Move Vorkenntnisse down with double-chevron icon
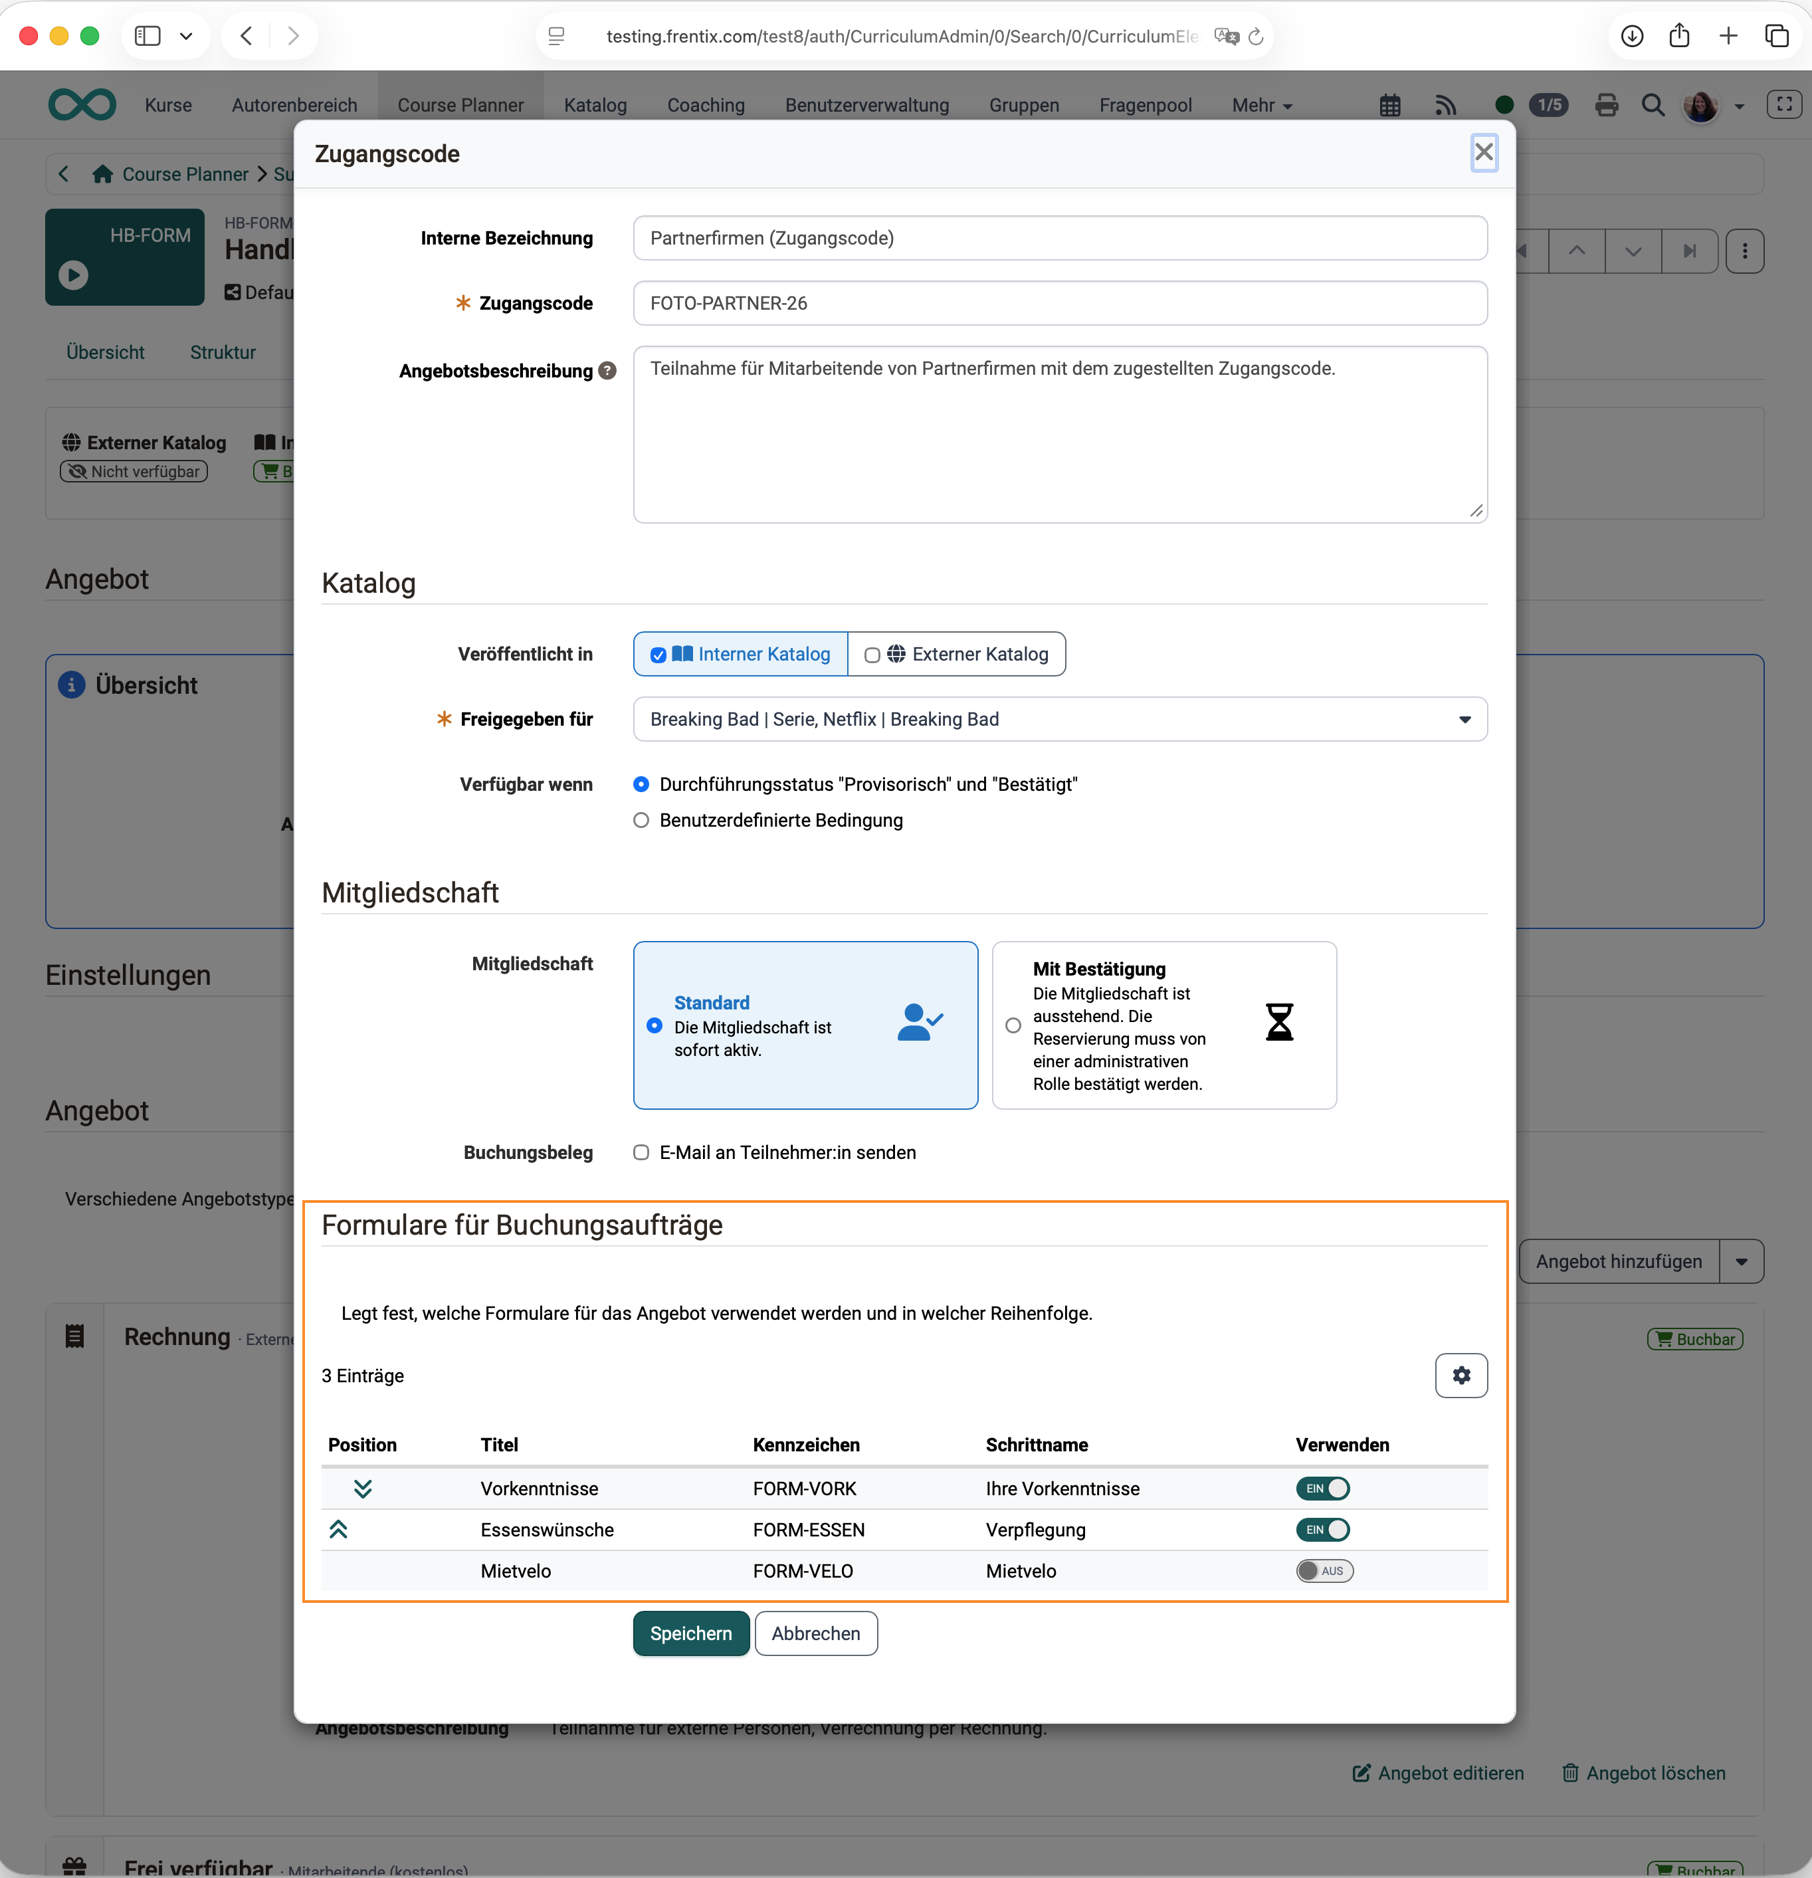The width and height of the screenshot is (1812, 1878). 362,1488
